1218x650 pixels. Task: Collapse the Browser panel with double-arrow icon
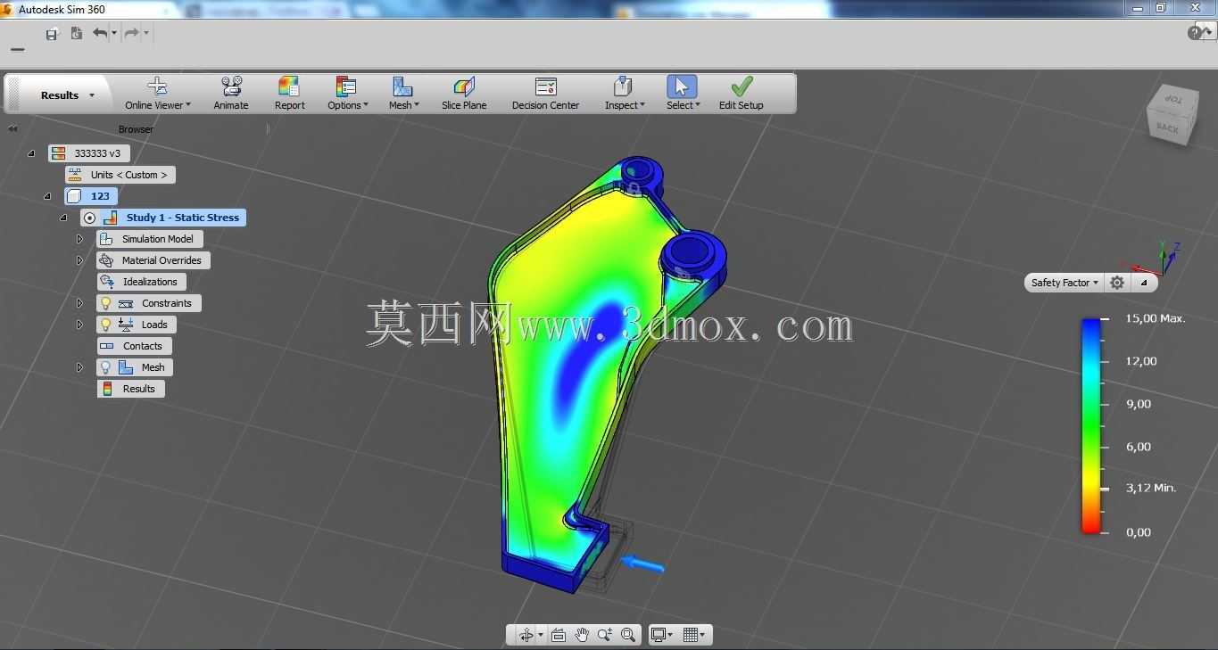point(12,129)
